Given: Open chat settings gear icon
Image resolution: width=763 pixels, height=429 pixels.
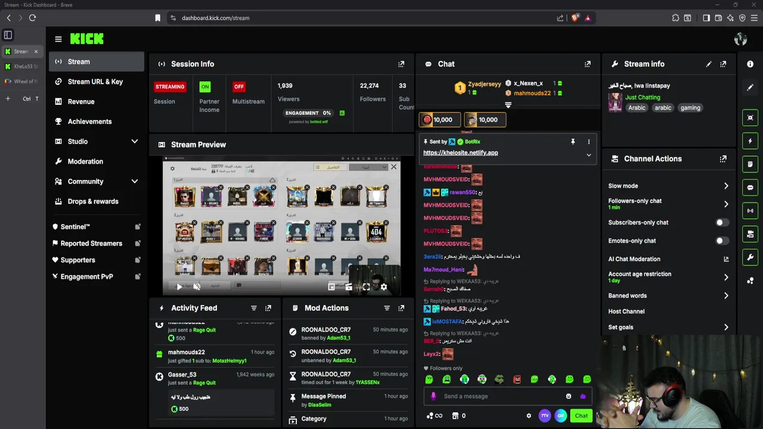Looking at the screenshot, I should tap(529, 416).
